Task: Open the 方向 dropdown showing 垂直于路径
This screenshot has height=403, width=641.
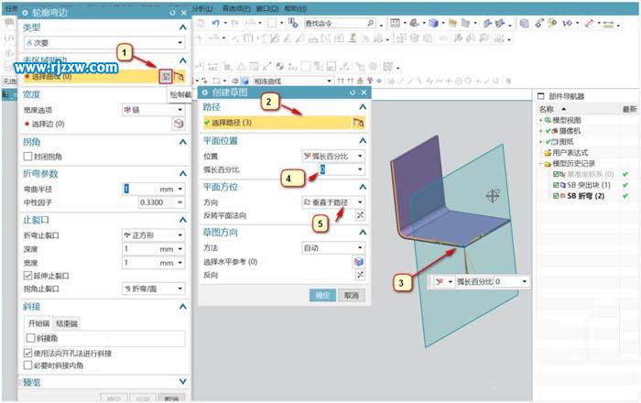Action: (333, 201)
